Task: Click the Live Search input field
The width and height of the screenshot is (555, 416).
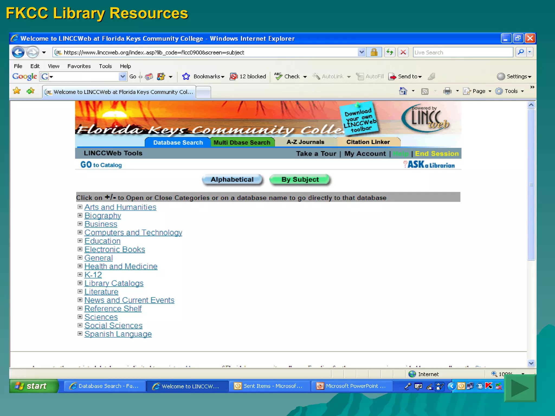Action: tap(463, 52)
